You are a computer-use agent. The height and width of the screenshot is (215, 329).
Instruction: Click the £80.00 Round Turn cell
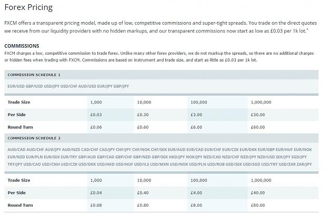pyautogui.click(x=258, y=205)
